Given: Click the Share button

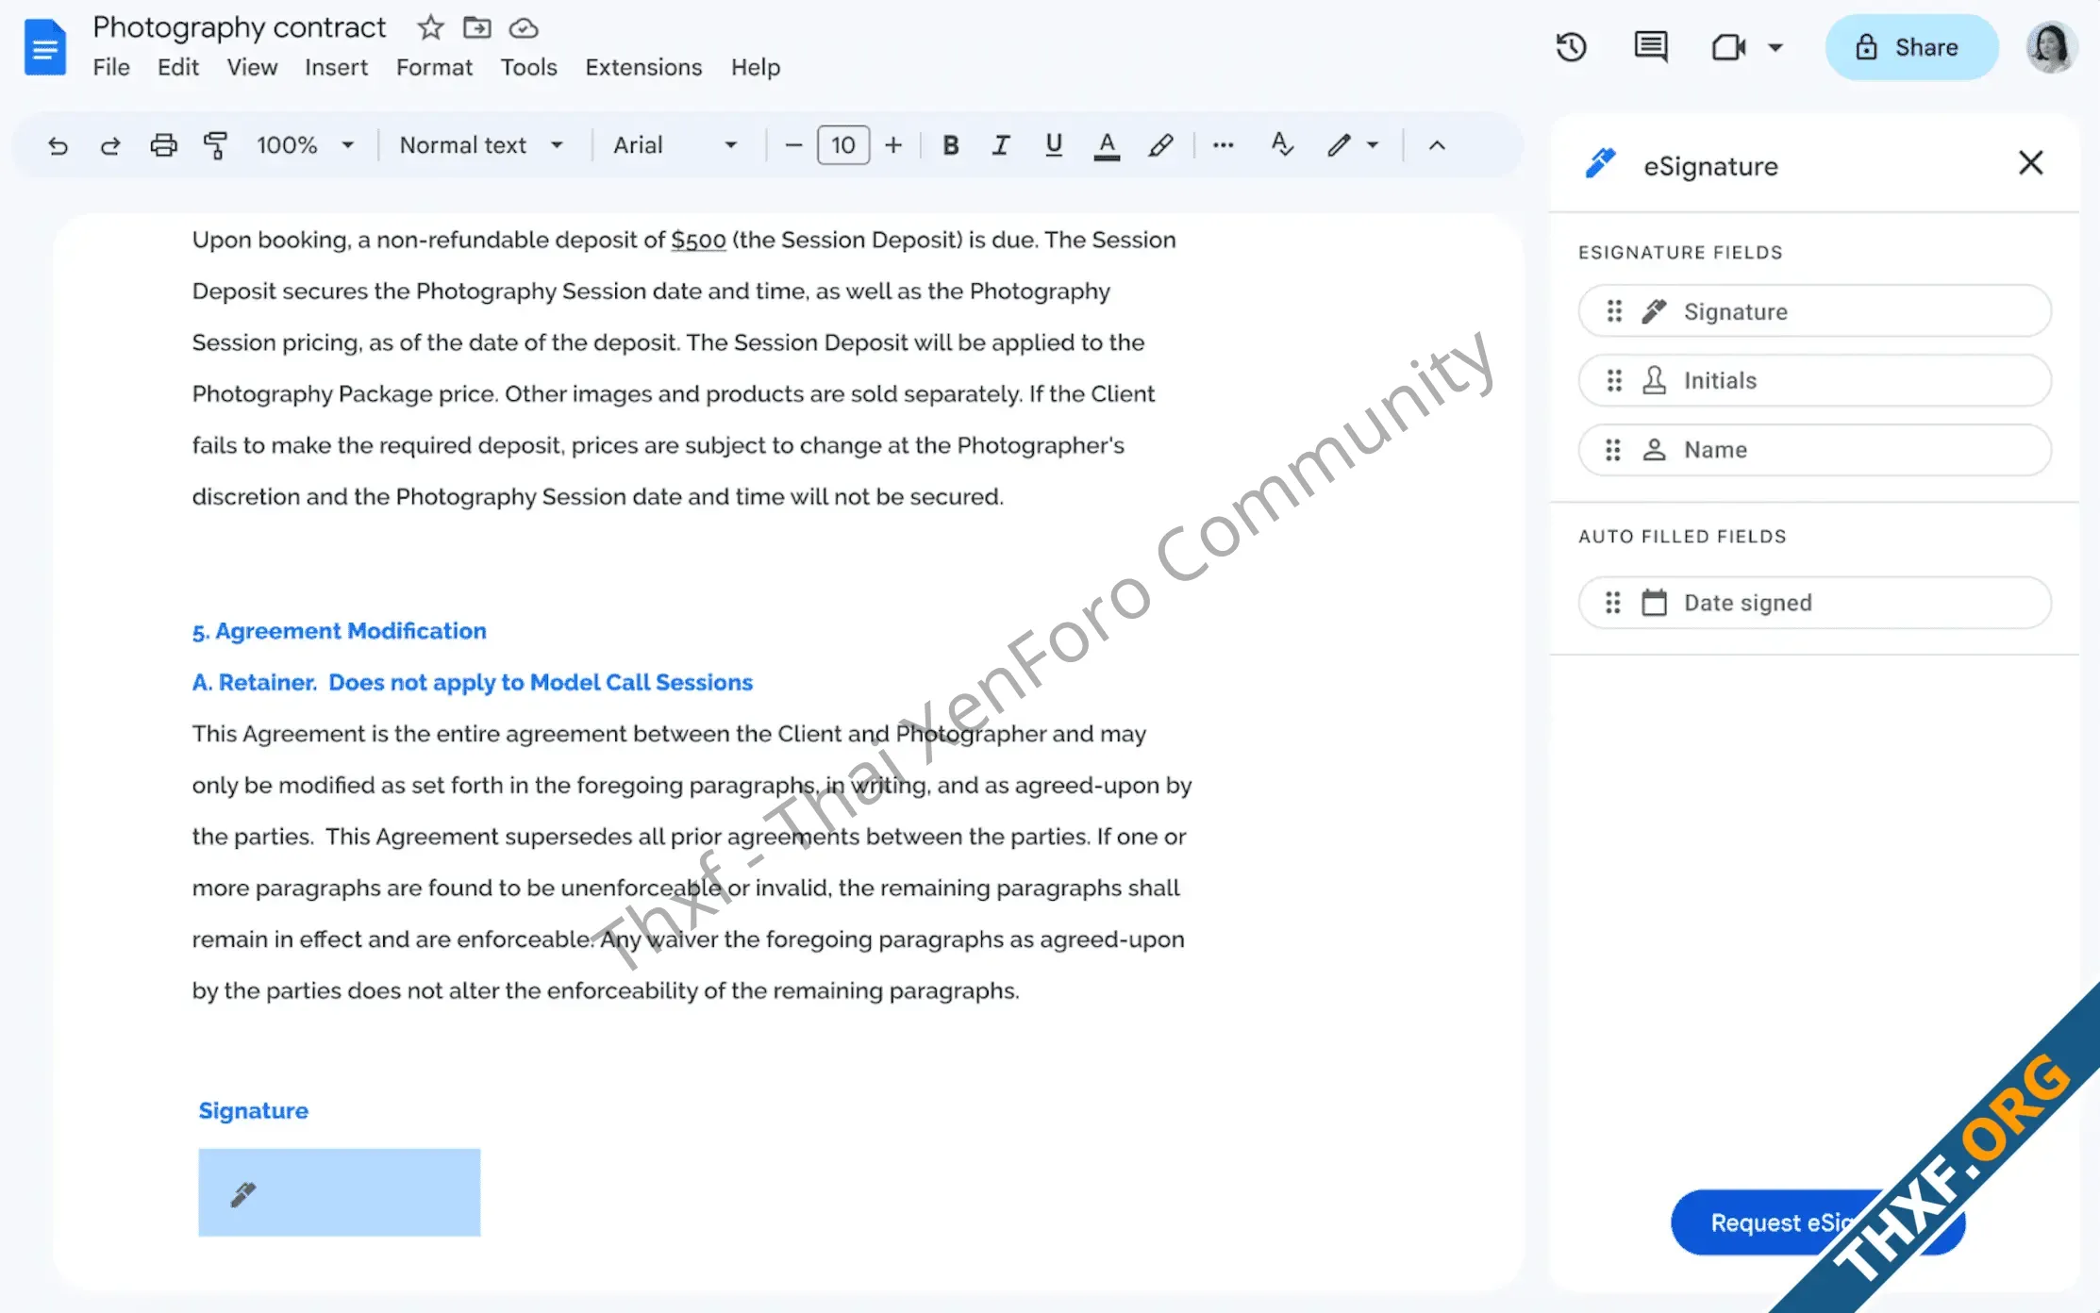Looking at the screenshot, I should click(x=1911, y=47).
